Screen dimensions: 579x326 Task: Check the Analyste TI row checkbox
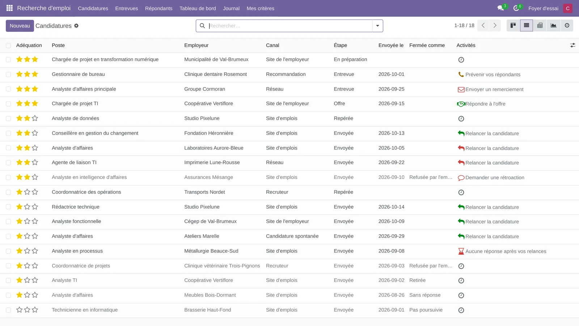coord(8,280)
